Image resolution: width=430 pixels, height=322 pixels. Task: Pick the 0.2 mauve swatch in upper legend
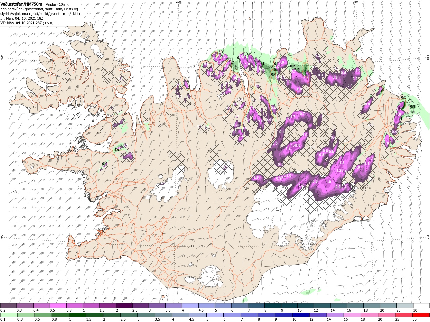pyautogui.click(x=9, y=306)
